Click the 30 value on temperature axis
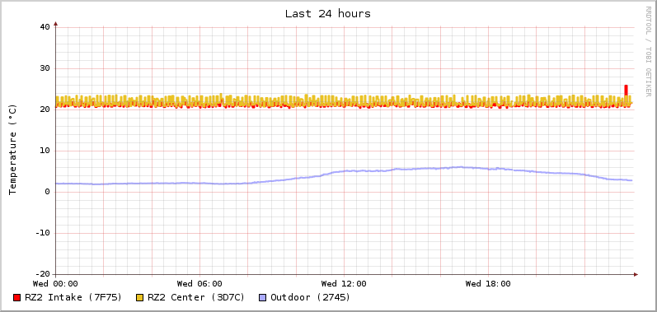This screenshot has height=312, width=657. tap(45, 68)
